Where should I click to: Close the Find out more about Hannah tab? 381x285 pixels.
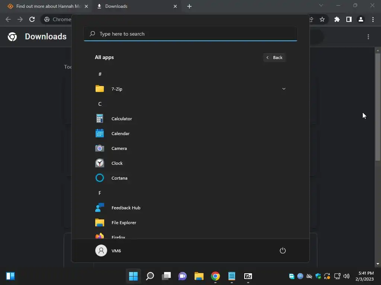(86, 6)
